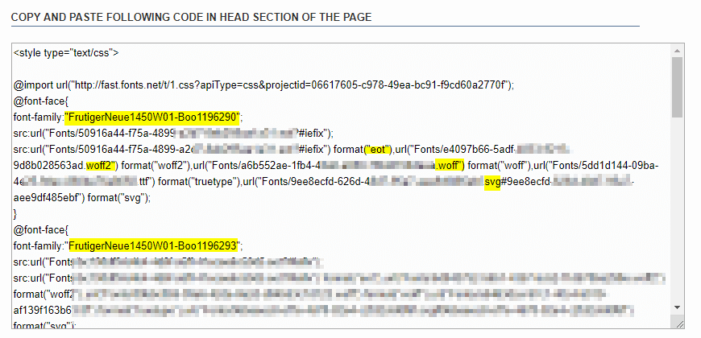Select highlighted font name 'FrutigerNeue1450W01-Boo1196290'
Screen dimensions: 701x338
point(153,117)
